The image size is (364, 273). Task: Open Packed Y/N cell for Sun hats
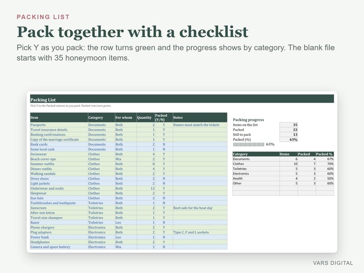click(x=164, y=198)
